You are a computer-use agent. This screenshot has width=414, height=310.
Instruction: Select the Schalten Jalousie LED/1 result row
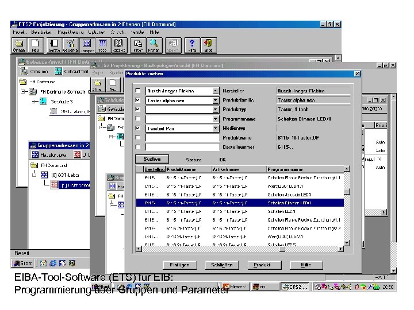pyautogui.click(x=240, y=195)
